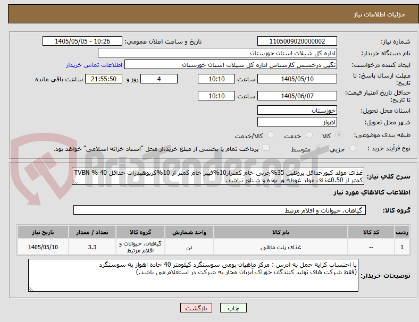Click the remaining time field 21:55:50
419x322 pixels.
click(104, 79)
